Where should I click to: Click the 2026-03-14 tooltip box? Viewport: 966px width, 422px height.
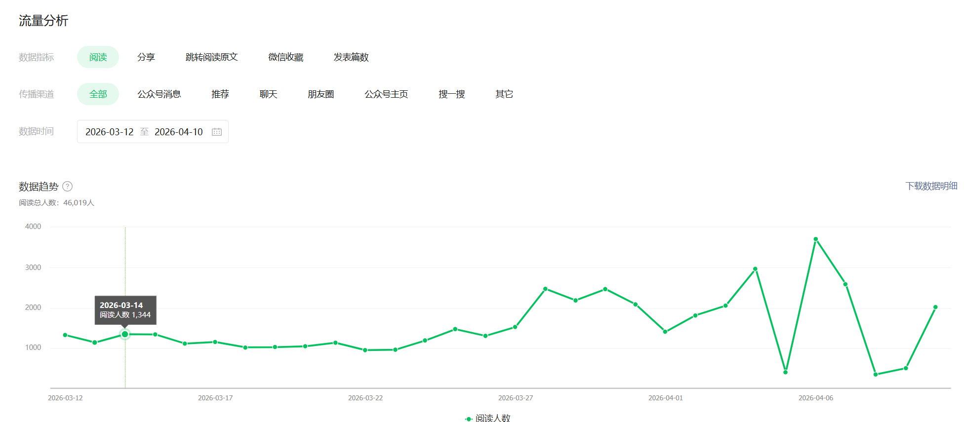(x=125, y=310)
